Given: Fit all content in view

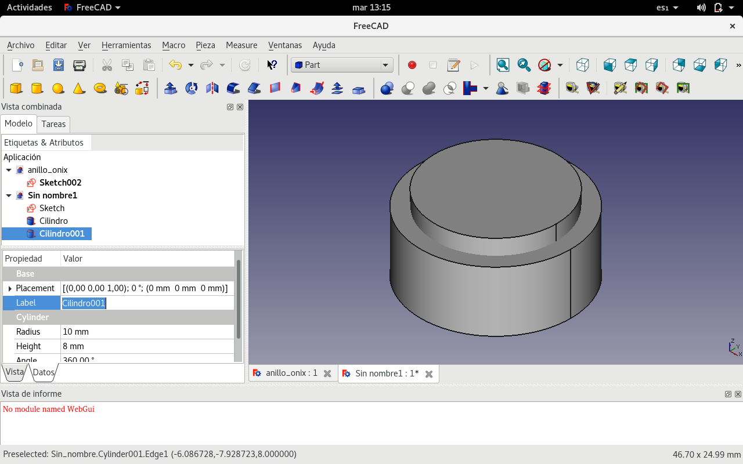Looking at the screenshot, I should (x=503, y=65).
